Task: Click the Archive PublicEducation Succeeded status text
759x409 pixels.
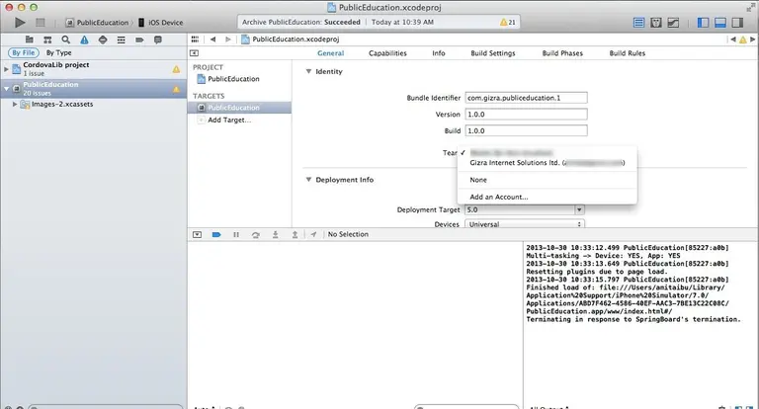Action: [x=301, y=22]
